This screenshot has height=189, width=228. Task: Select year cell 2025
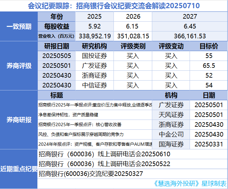click(94, 17)
